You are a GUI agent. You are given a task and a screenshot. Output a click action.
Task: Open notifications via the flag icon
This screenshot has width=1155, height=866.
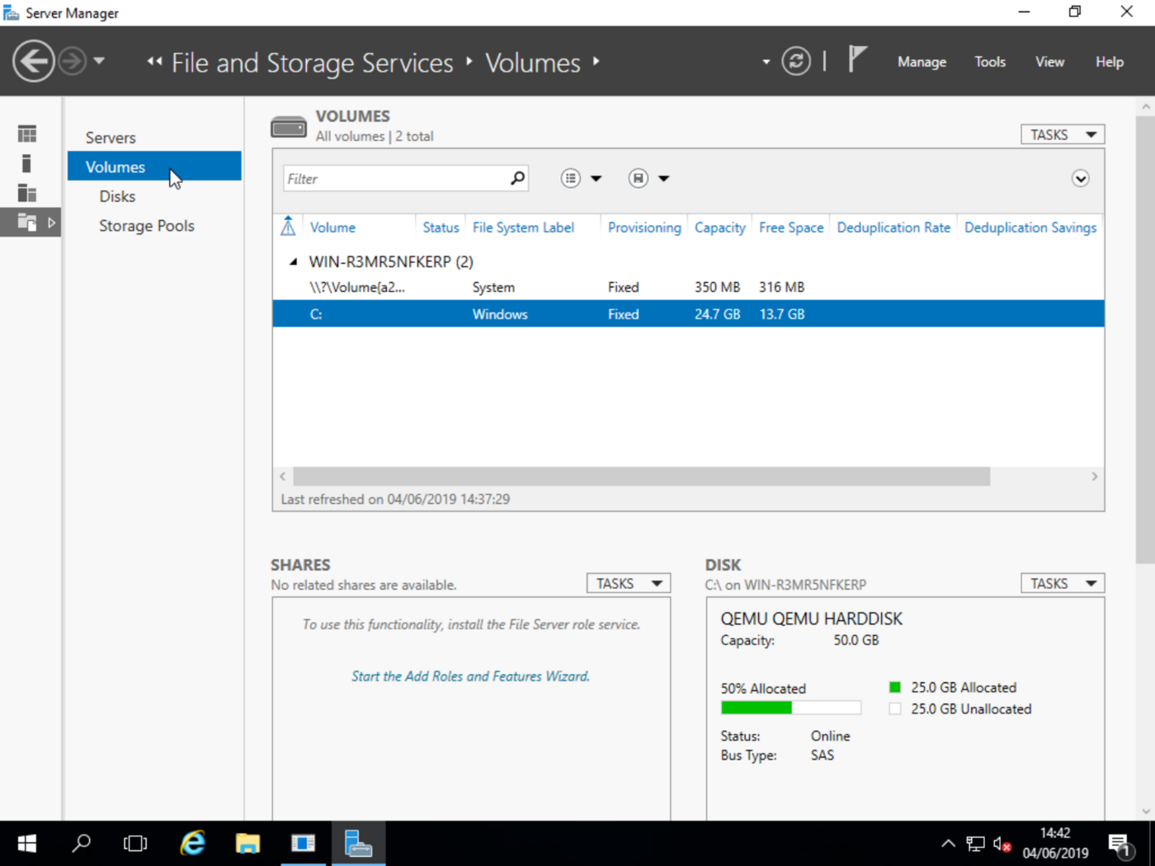coord(857,59)
